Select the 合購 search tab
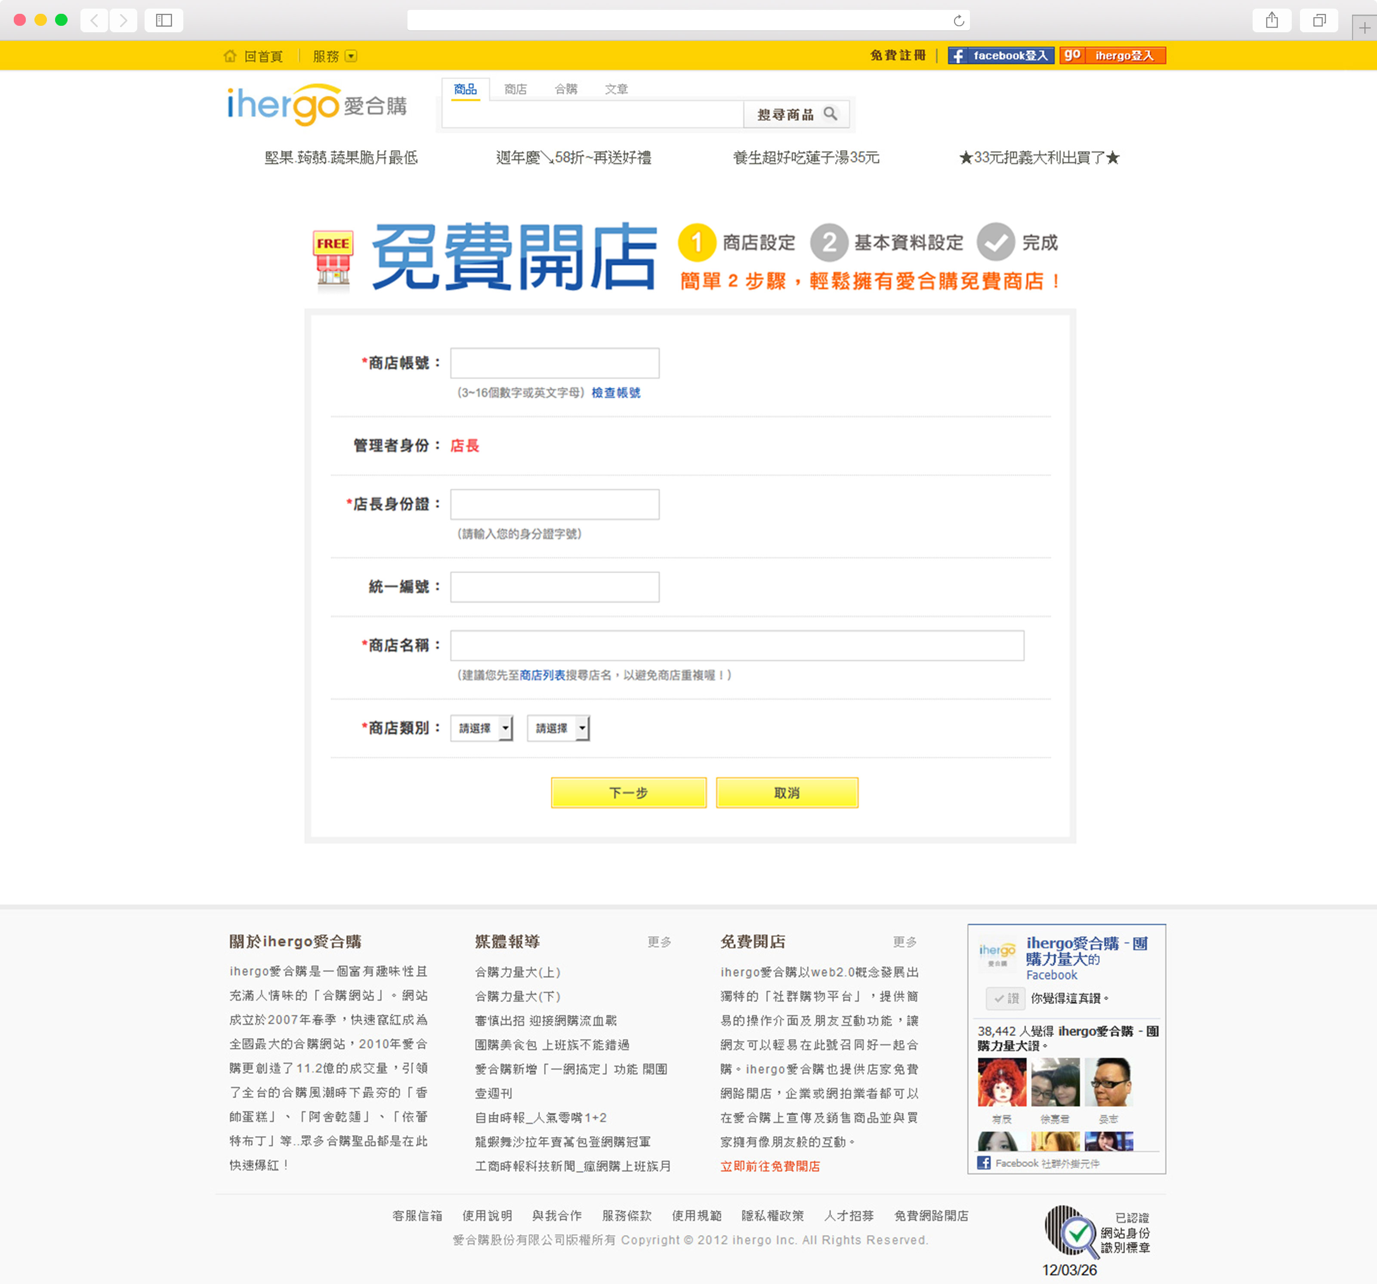The height and width of the screenshot is (1284, 1377). [x=566, y=90]
